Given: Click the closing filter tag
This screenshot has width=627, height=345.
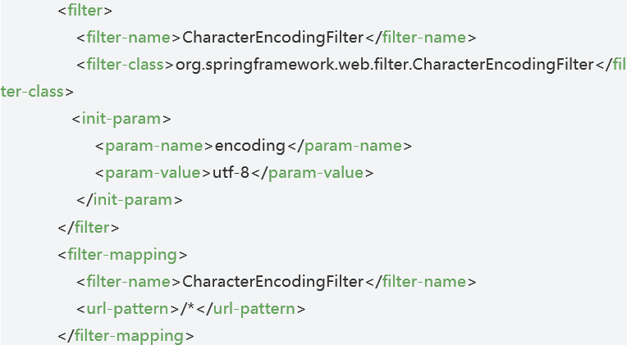Looking at the screenshot, I should [89, 227].
